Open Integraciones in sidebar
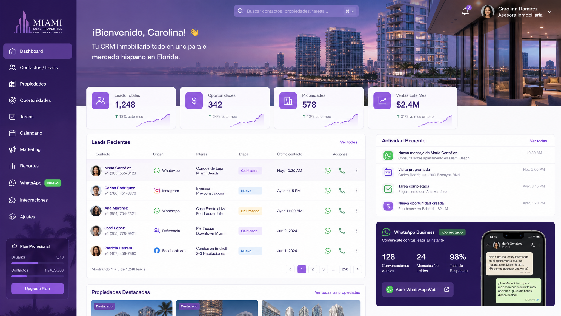 38,200
